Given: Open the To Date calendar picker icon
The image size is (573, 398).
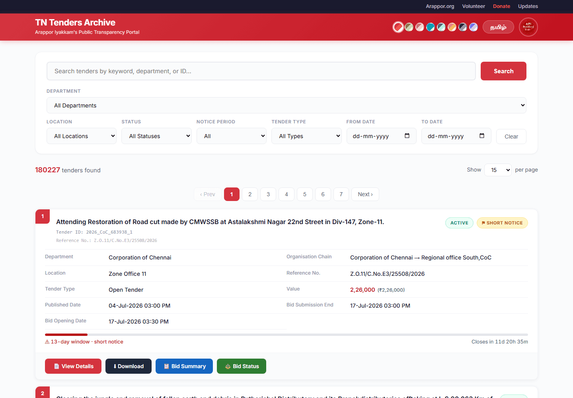Looking at the screenshot, I should (482, 136).
